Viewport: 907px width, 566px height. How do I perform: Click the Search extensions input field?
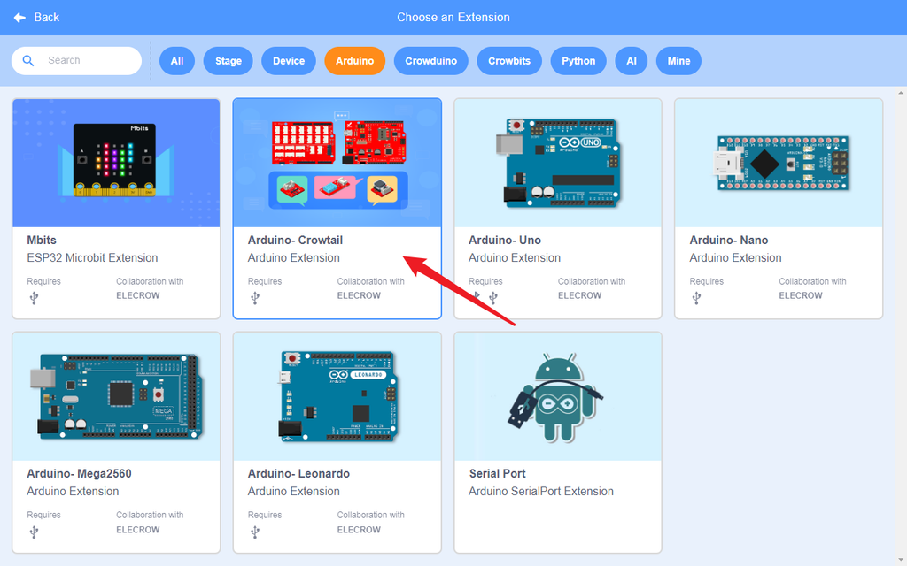click(76, 61)
